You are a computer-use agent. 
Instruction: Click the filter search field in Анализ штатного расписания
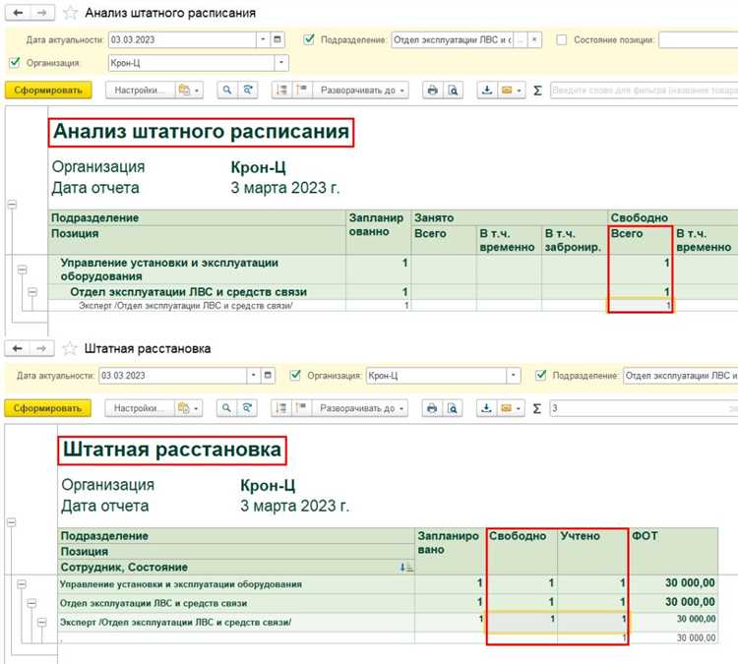click(644, 90)
